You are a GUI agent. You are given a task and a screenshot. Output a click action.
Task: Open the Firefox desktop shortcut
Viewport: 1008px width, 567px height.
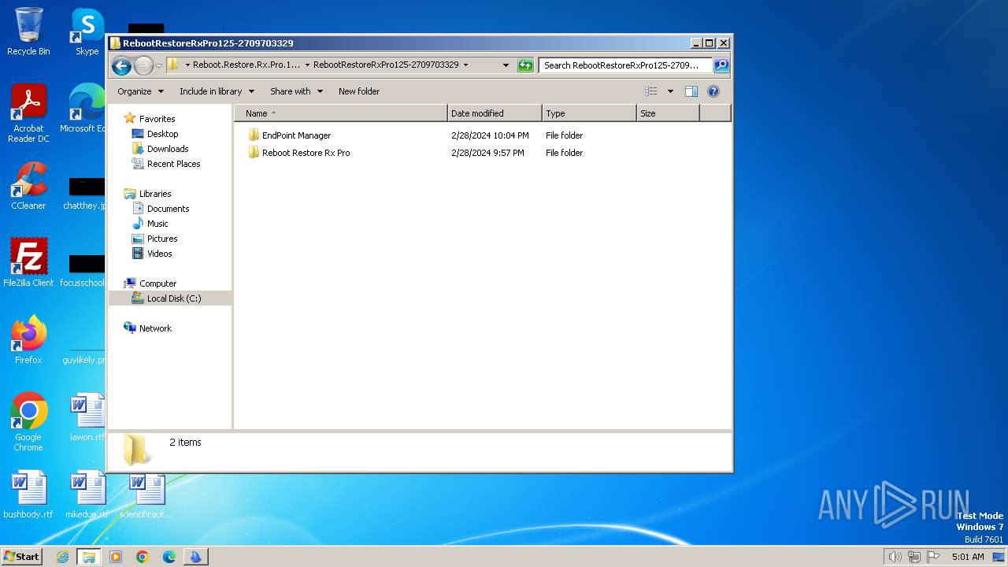[x=28, y=340]
